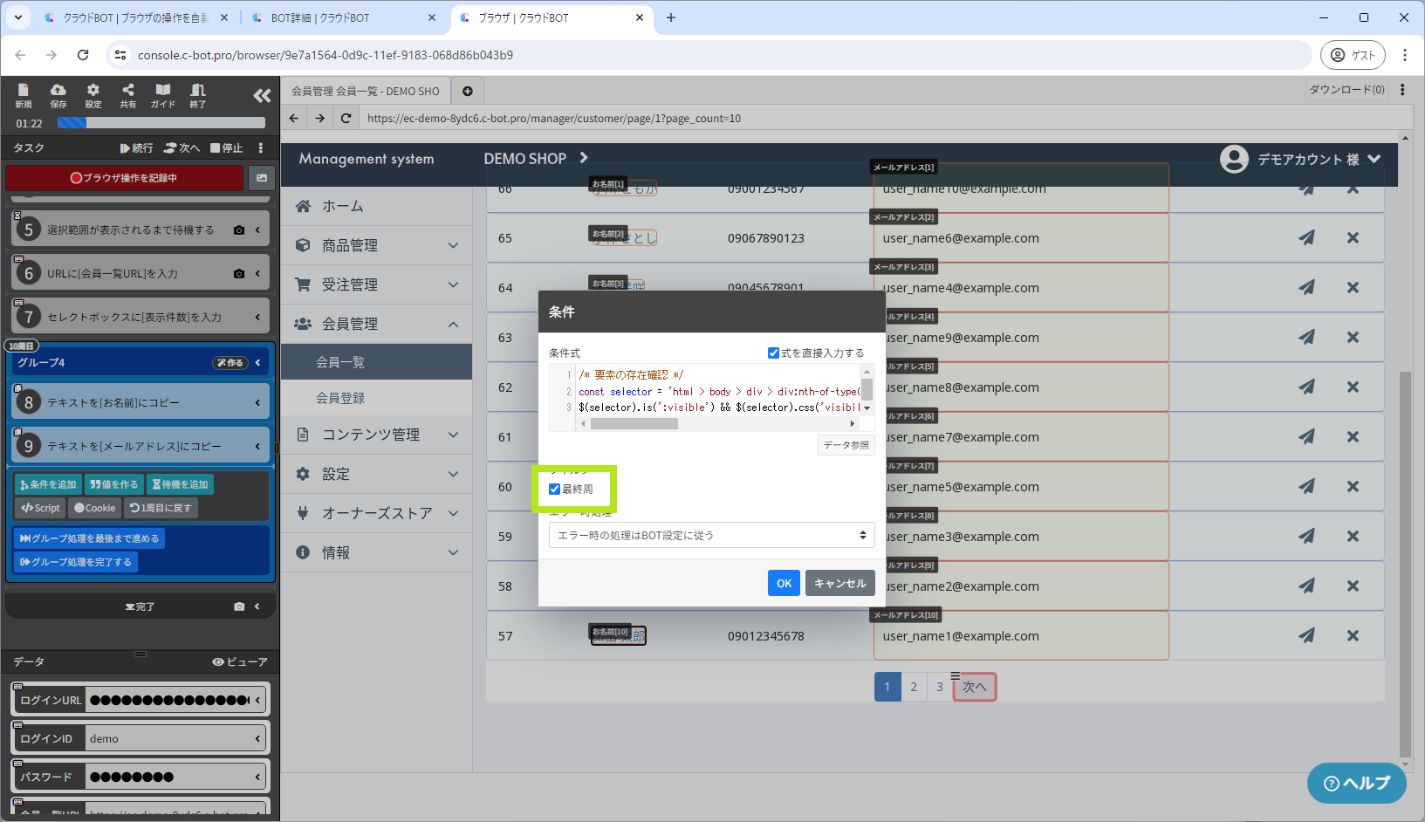Screen dimensions: 1425x822
Task: Open the ホーム menu item
Action: pos(377,206)
